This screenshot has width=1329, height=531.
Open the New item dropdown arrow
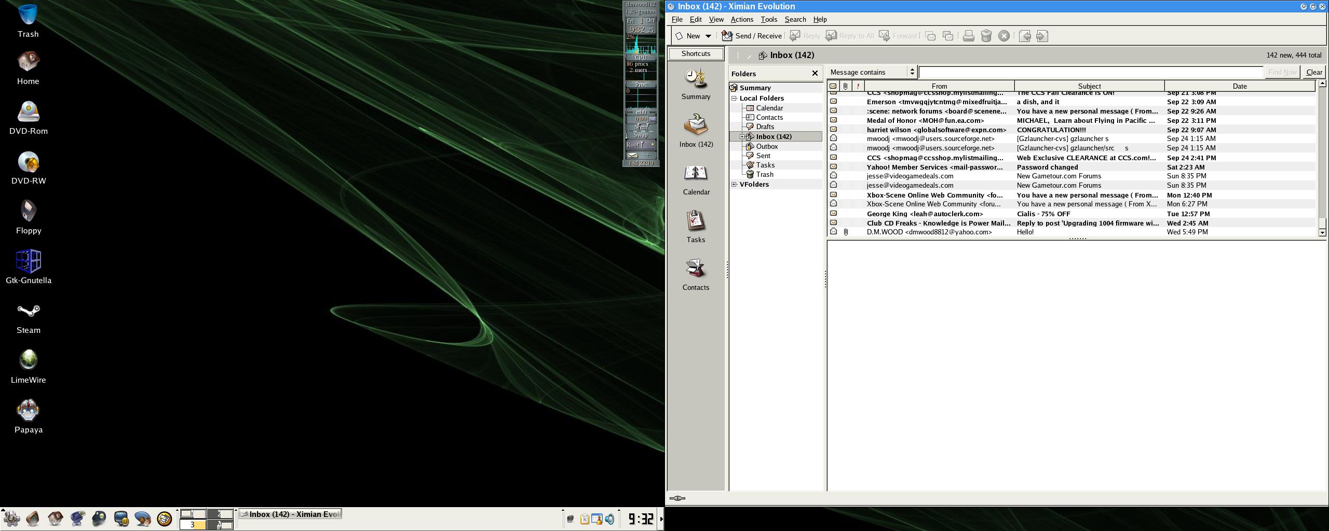[x=708, y=36]
